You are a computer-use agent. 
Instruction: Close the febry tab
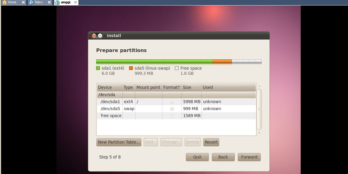49,2
